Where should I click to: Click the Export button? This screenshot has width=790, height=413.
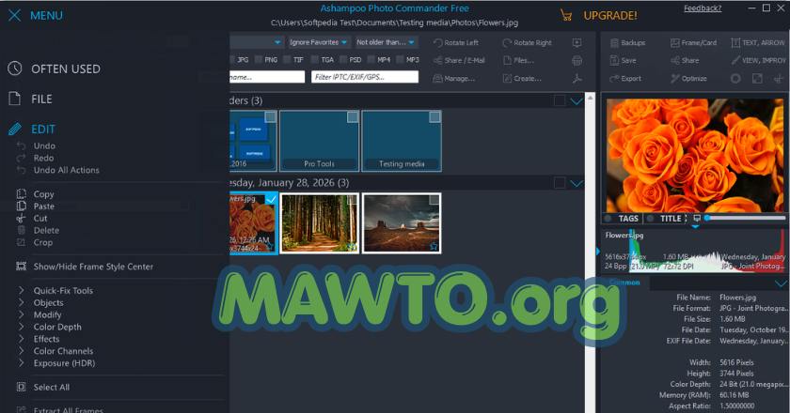point(625,79)
